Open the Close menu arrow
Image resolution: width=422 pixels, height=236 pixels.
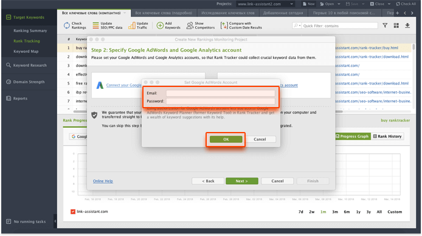pos(389,4)
